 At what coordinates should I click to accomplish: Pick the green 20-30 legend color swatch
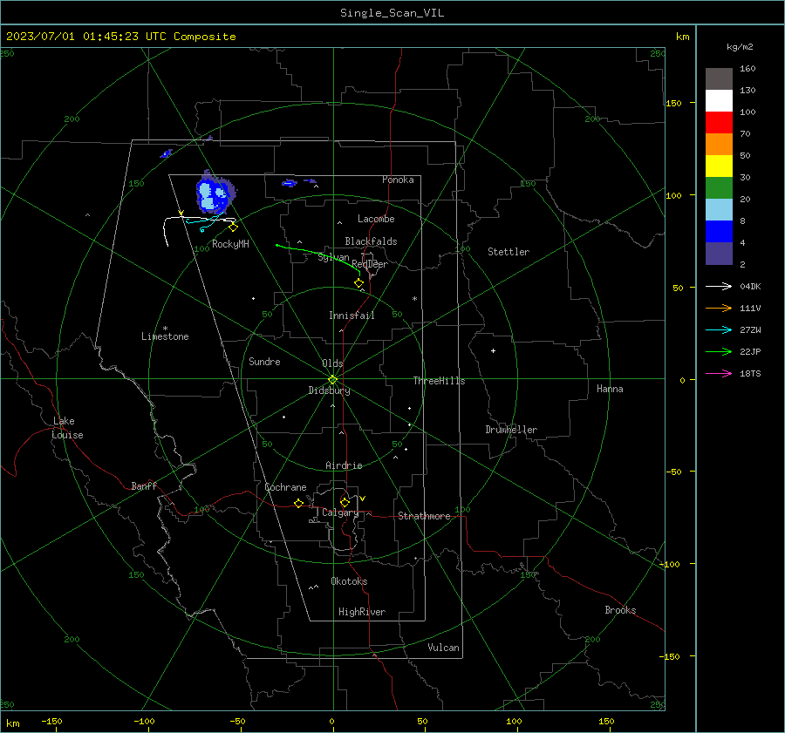tap(719, 188)
